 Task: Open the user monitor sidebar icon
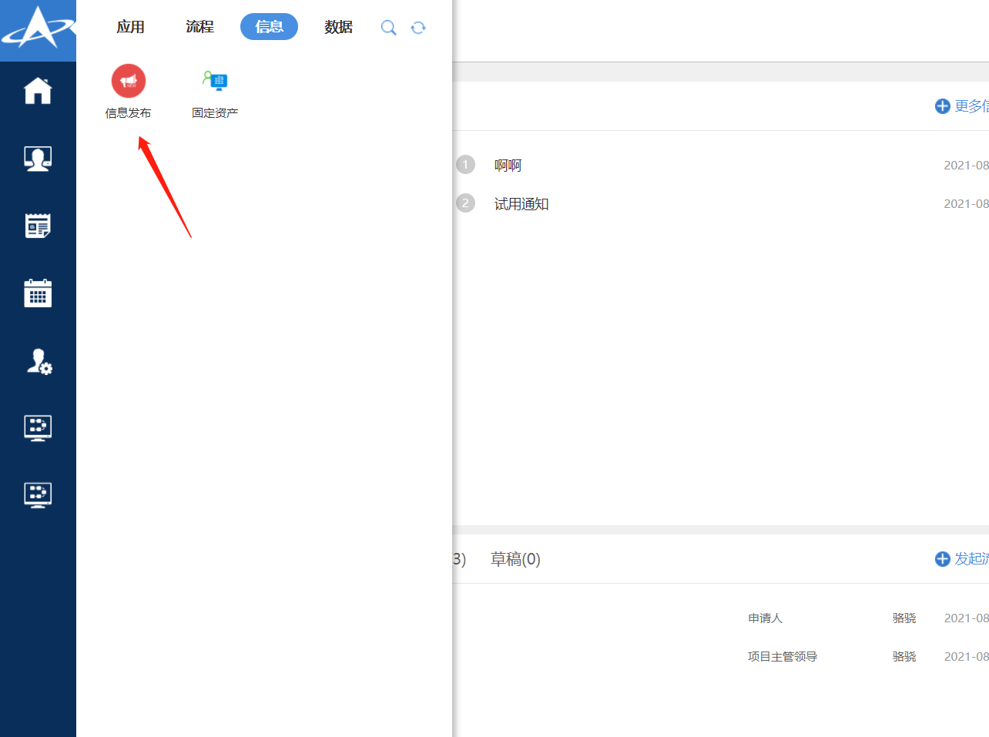click(38, 159)
